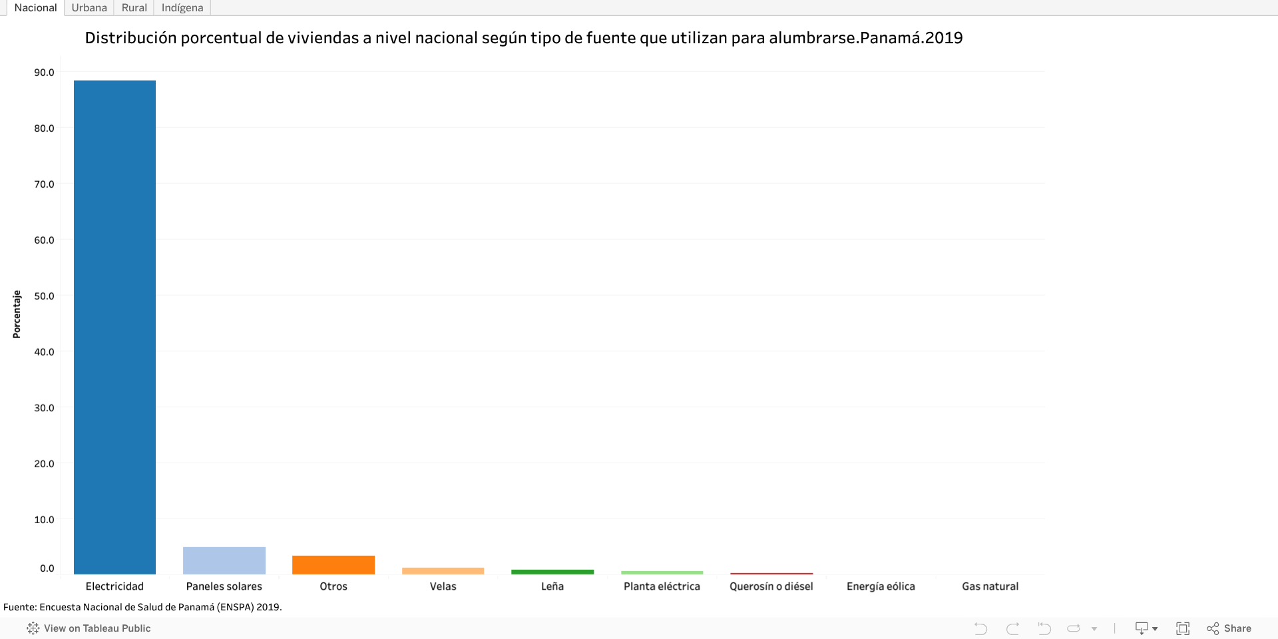The width and height of the screenshot is (1278, 639).
Task: Select the light blue Paneles solares bar
Action: pos(224,560)
